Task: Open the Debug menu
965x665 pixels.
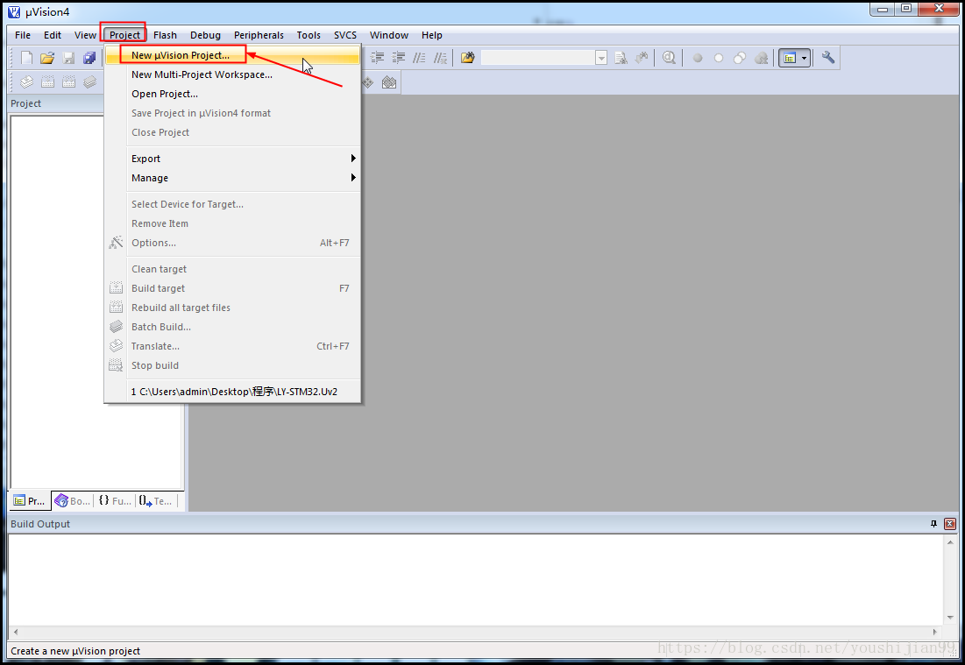Action: coord(205,35)
